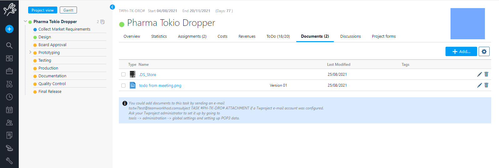Screen dimensions: 499x168
Task: Open the Discussions tab
Action: pyautogui.click(x=350, y=36)
